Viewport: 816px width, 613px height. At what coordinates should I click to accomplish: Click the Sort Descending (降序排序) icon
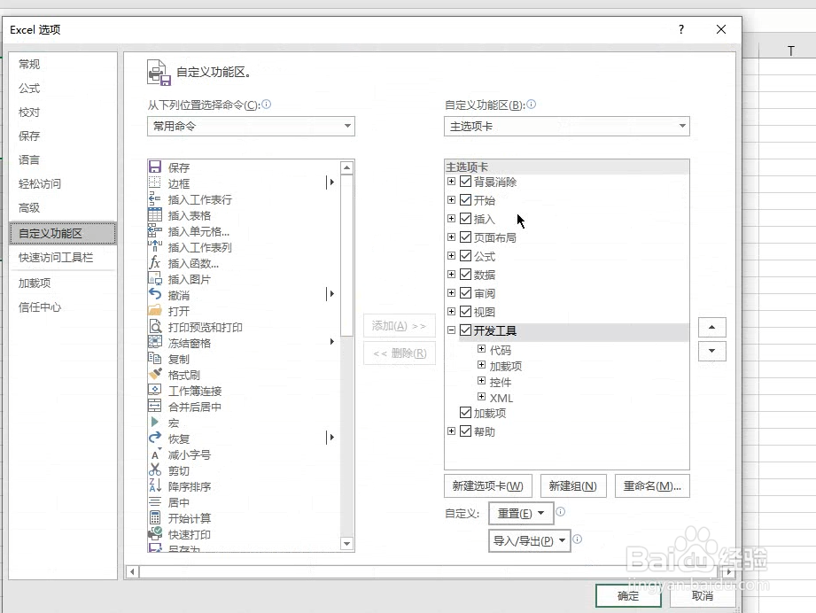pos(155,486)
